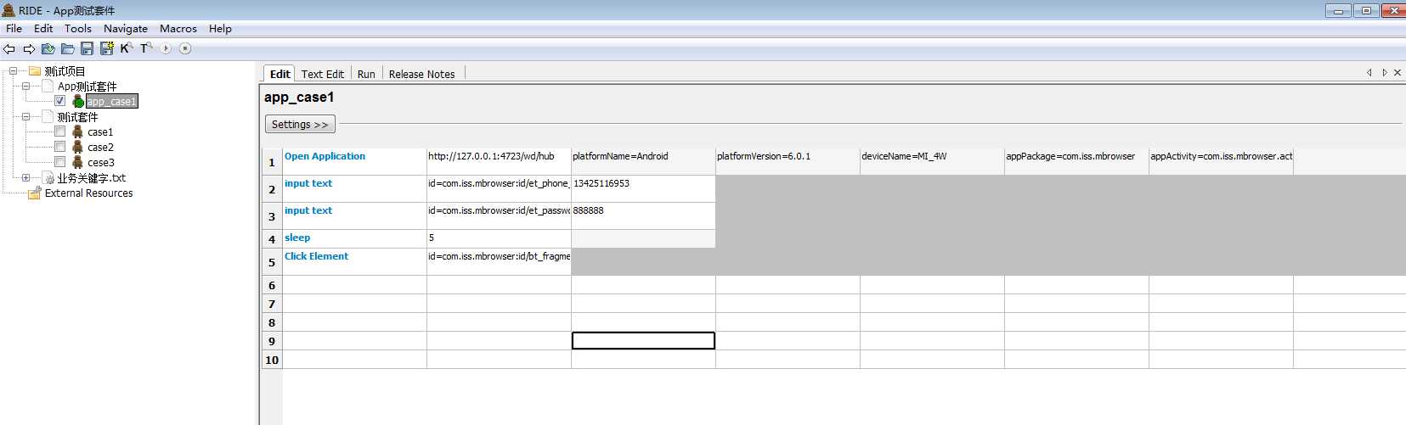The width and height of the screenshot is (1406, 425).
Task: Select the platformName=Android cell
Action: tap(643, 162)
